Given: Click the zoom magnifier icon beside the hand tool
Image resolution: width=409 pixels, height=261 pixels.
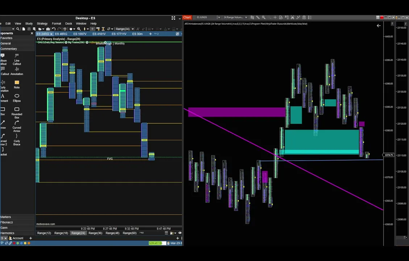Looking at the screenshot, I should click(x=79, y=29).
